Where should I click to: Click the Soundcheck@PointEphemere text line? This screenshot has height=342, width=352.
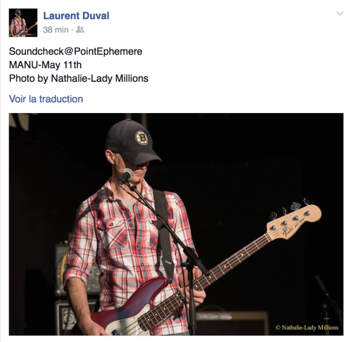point(76,51)
